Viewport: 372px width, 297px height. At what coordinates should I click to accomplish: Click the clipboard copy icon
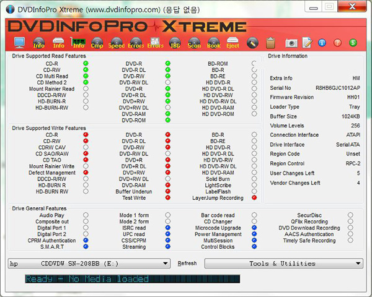(x=270, y=43)
